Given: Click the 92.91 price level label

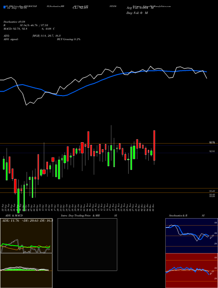Looking at the screenshot, I should click(212, 151).
